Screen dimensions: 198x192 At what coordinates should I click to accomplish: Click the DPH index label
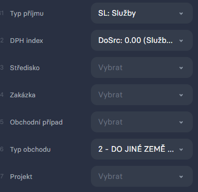(27, 41)
